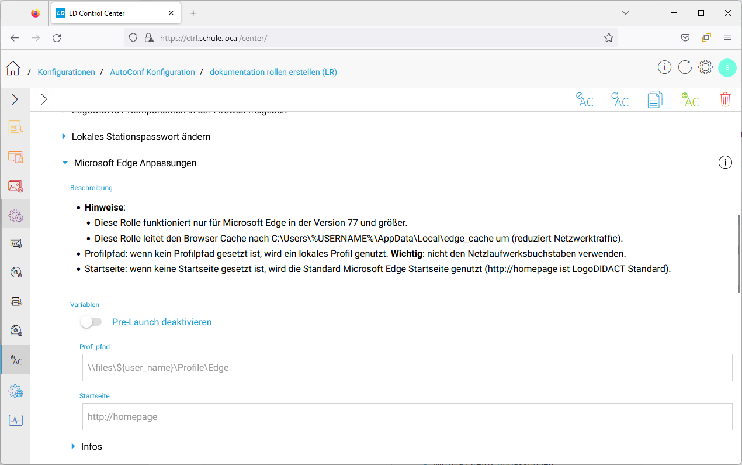Screen dimensions: 742x465
Task: Click the site lock security icon
Action: (148, 37)
